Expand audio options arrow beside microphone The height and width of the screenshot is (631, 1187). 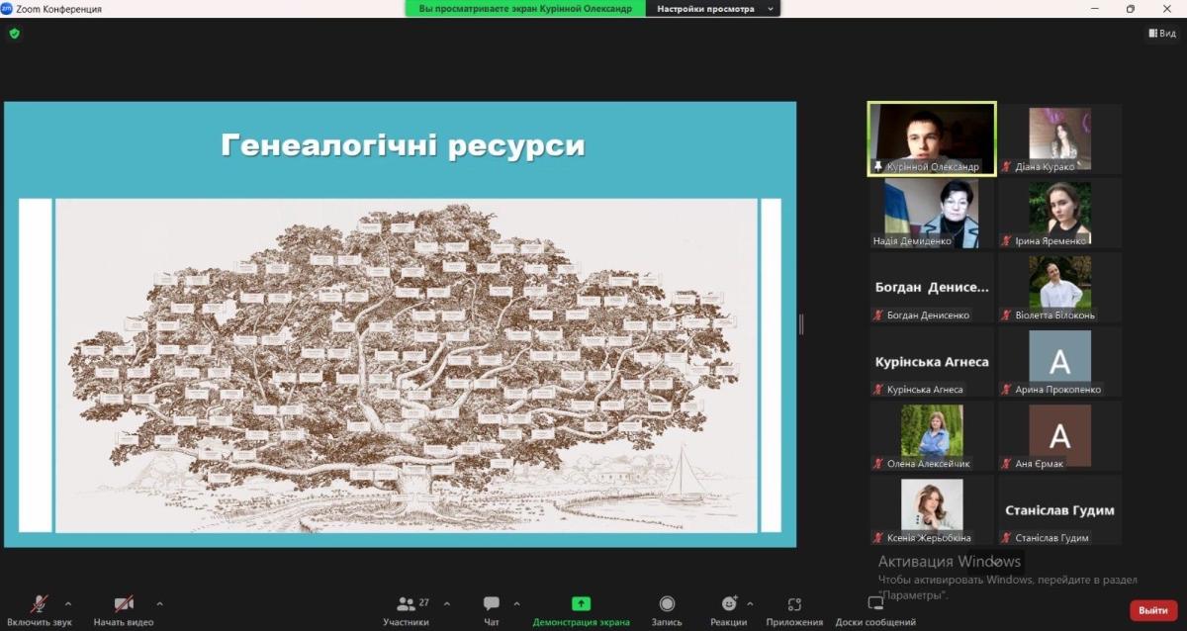pyautogui.click(x=68, y=603)
